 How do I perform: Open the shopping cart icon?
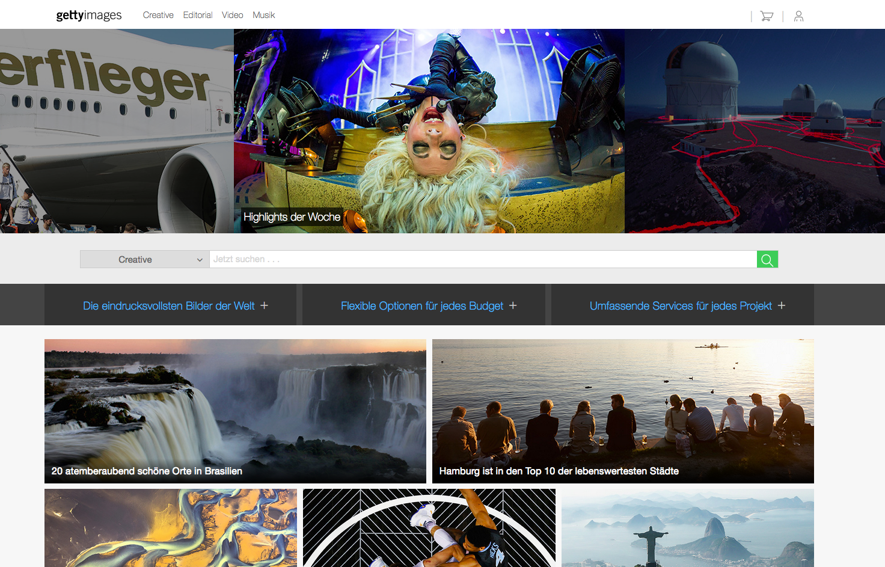pyautogui.click(x=767, y=16)
